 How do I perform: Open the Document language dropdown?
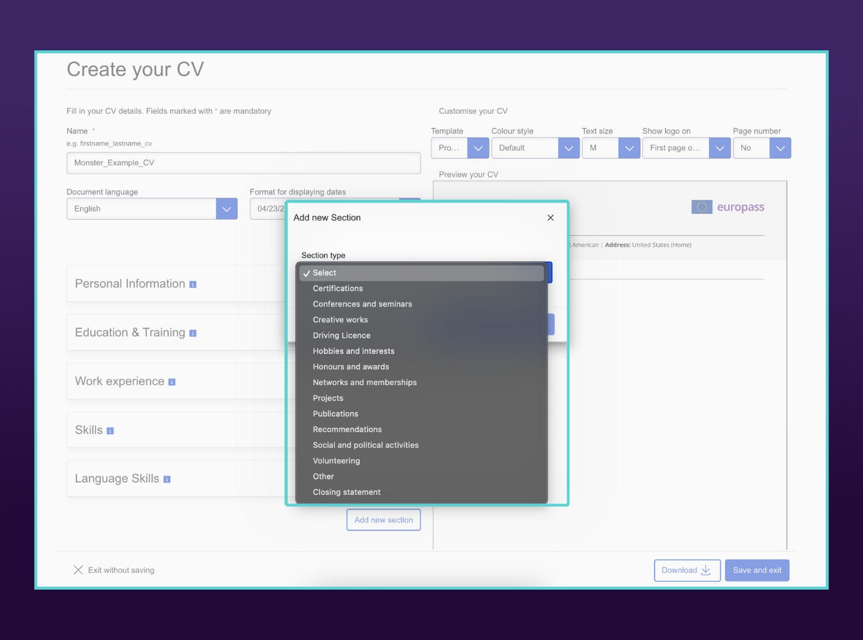coord(152,209)
